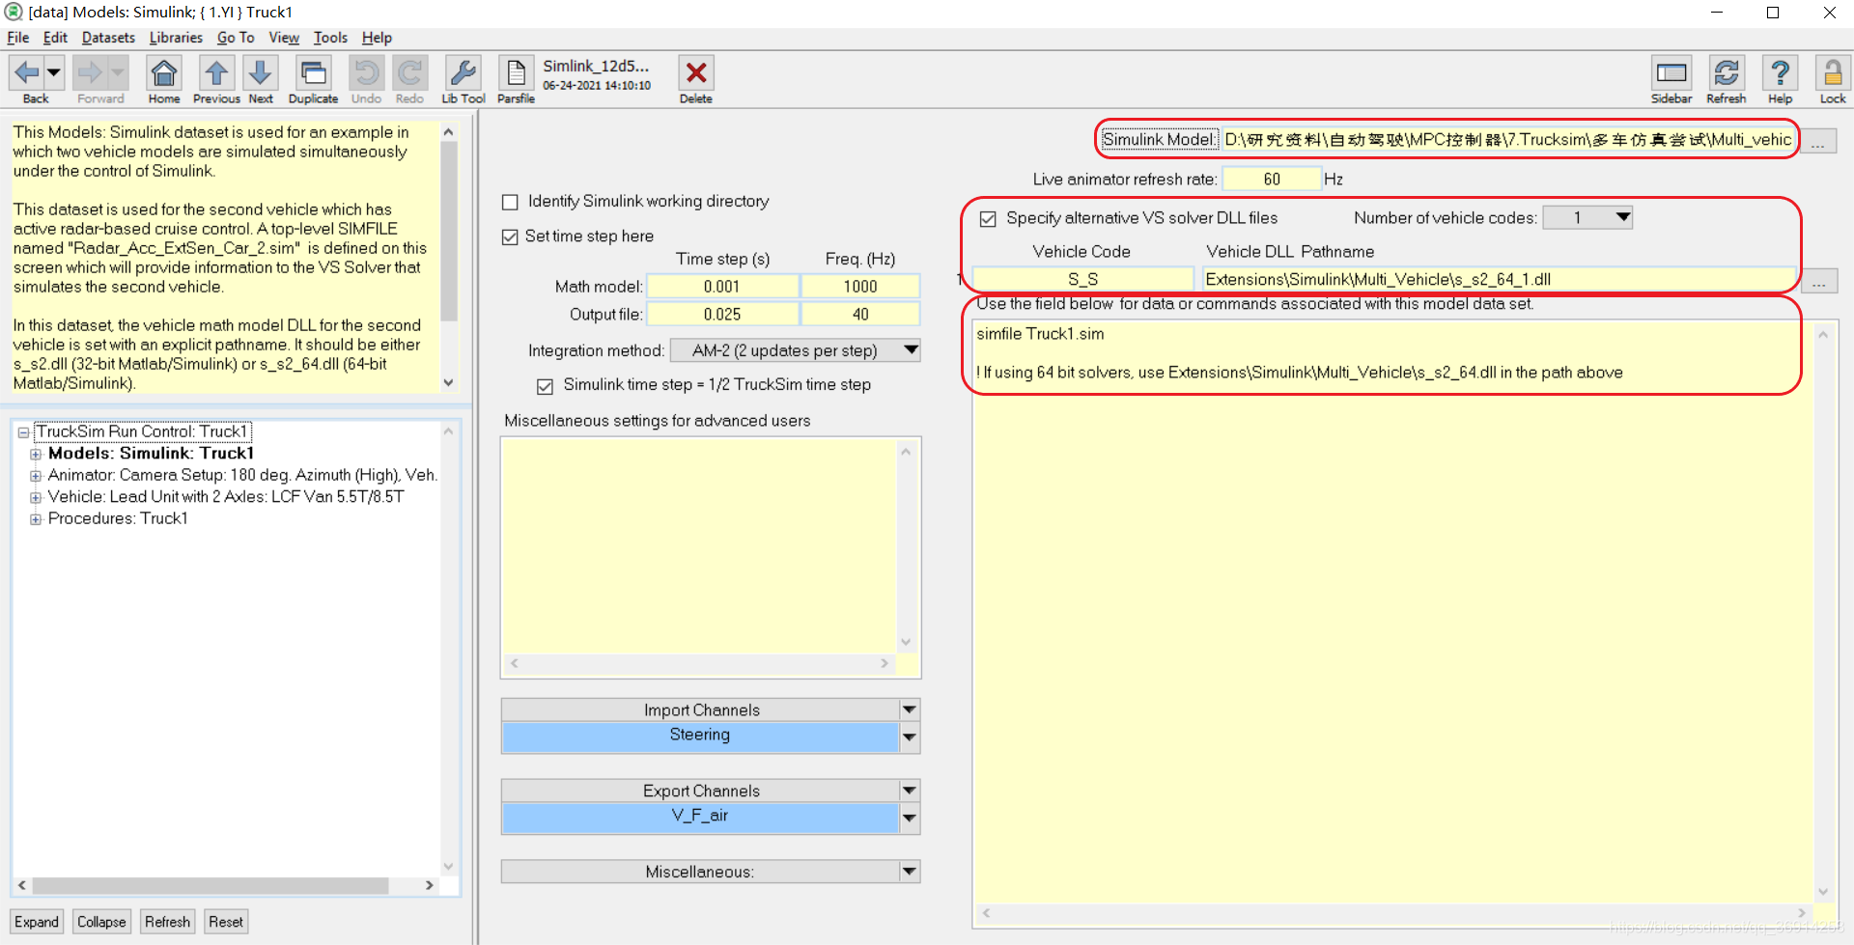Click notes panel vertical scrollbar
Image resolution: width=1854 pixels, height=945 pixels.
448,258
